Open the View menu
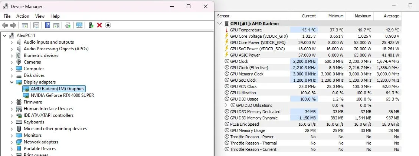The image size is (419, 156). click(40, 16)
